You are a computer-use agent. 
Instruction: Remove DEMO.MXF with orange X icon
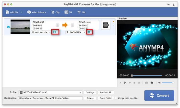[x=113, y=22]
